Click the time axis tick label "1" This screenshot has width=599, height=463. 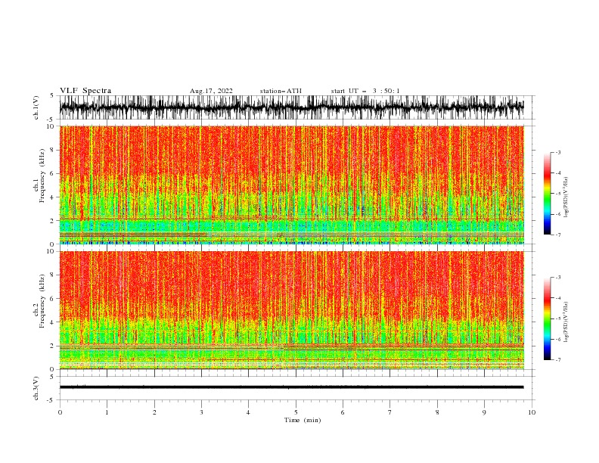tap(107, 412)
